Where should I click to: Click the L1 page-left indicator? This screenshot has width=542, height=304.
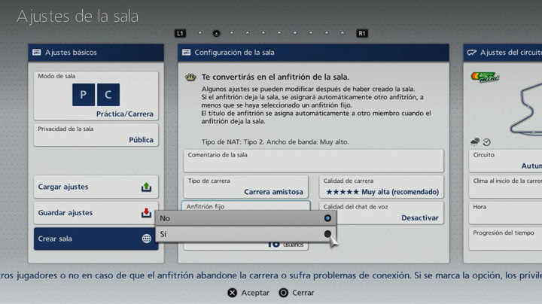pos(180,33)
